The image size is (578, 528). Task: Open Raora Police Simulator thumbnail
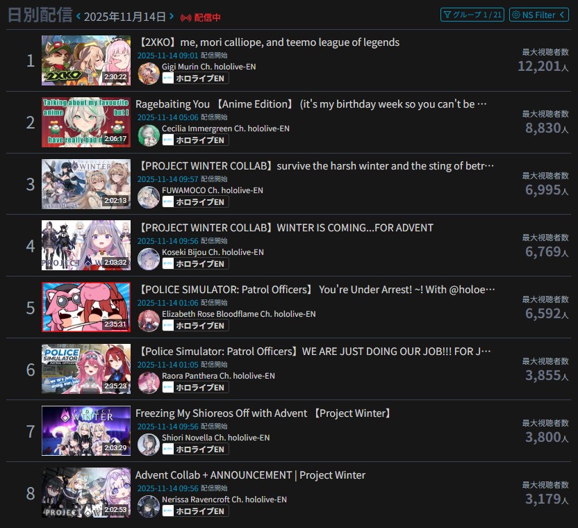86,369
